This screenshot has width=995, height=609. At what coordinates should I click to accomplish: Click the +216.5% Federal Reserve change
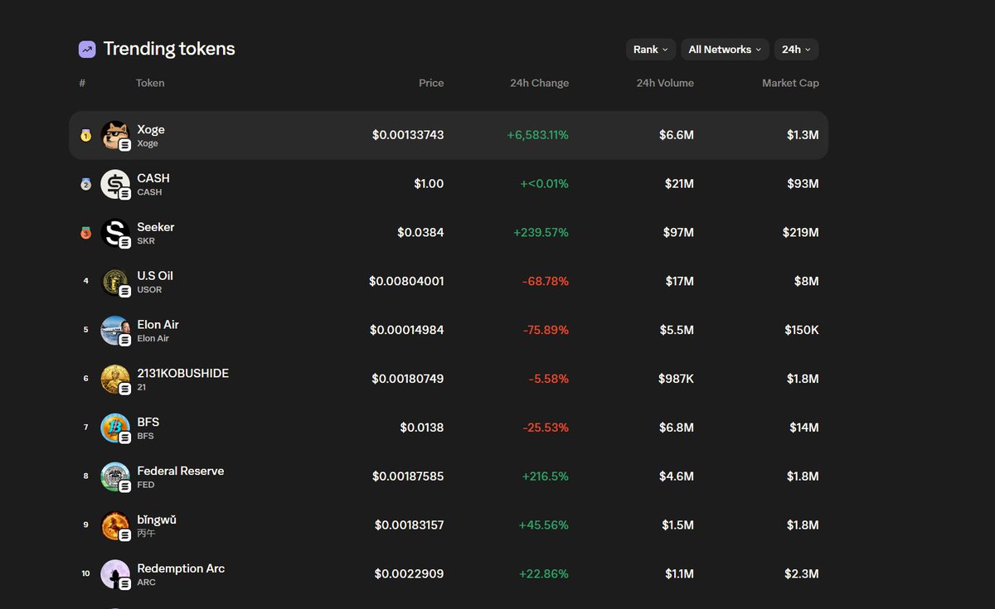545,476
